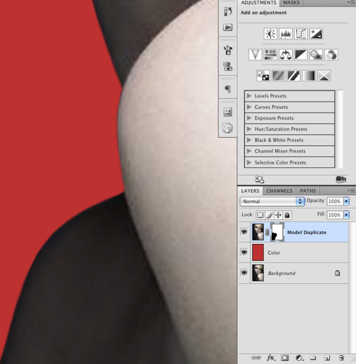Switch to the Masks tab
Image resolution: width=356 pixels, height=364 pixels.
pos(291,4)
